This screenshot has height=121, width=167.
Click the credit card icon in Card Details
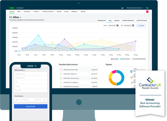(x=17, y=100)
